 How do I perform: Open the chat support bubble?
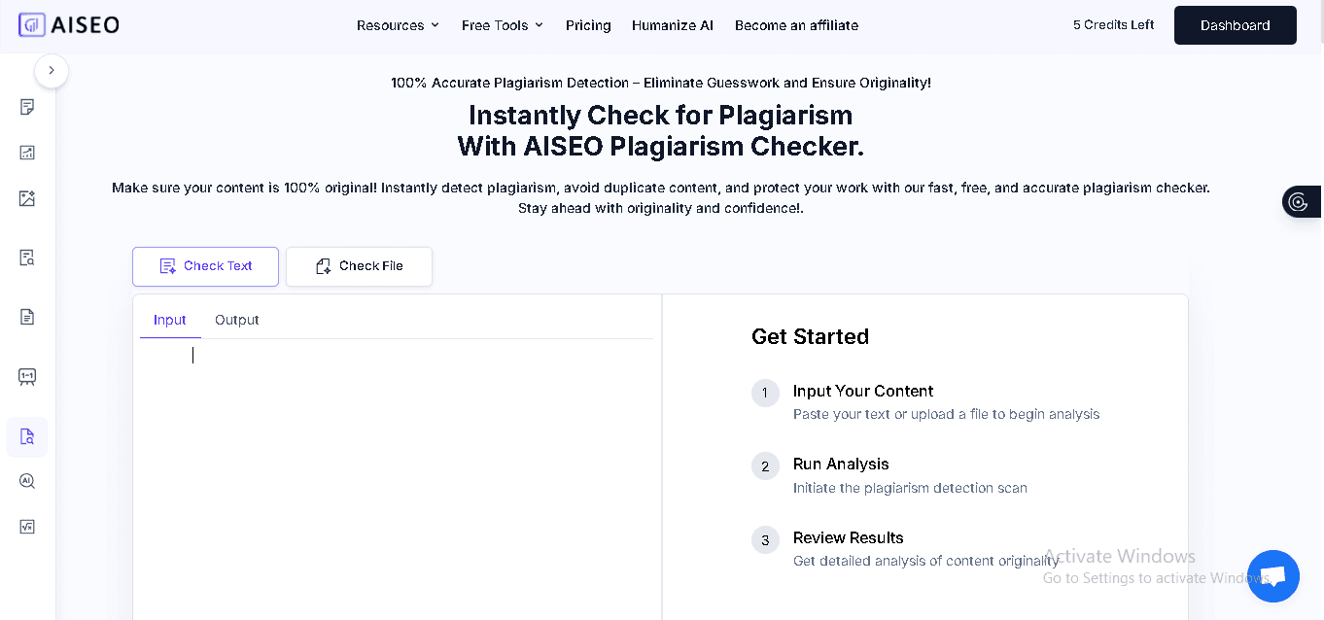[1272, 575]
